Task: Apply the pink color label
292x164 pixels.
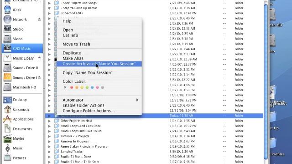Action: pos(97,87)
